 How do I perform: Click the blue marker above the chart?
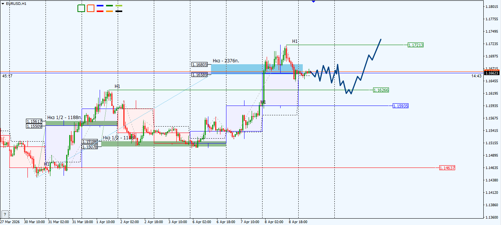[x=313, y=2]
